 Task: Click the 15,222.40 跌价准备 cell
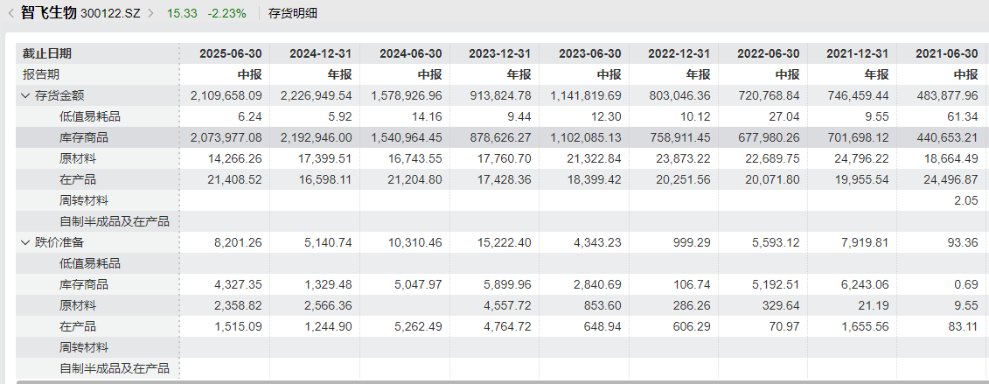point(499,242)
